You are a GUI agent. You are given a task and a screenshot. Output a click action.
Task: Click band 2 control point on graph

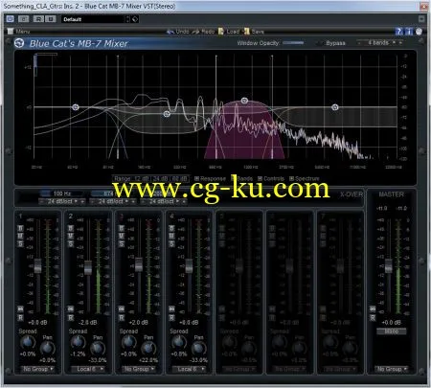[167, 114]
